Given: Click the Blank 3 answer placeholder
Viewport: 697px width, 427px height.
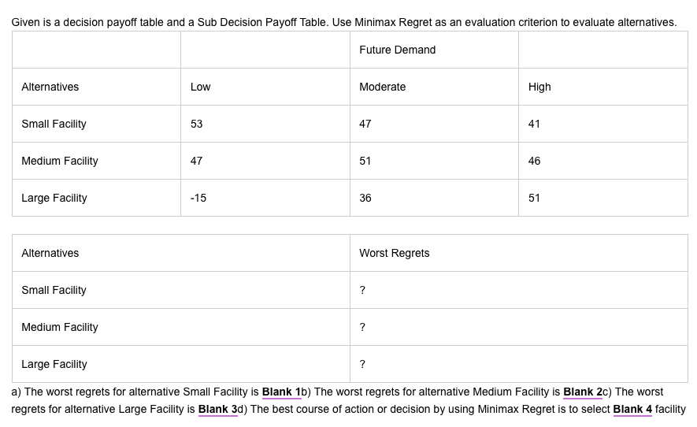Looking at the screenshot, I should (x=218, y=409).
